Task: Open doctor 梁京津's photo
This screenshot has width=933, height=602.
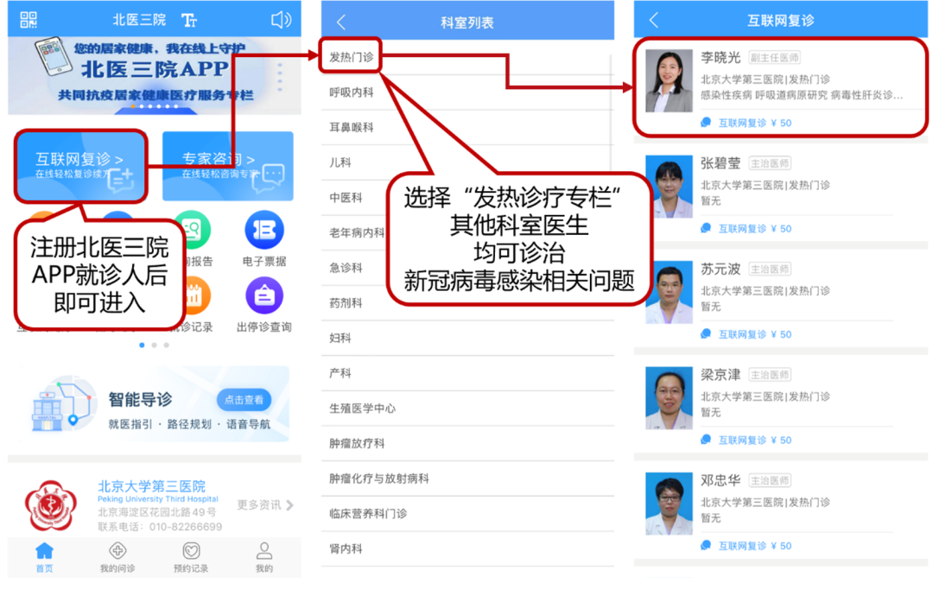Action: click(x=669, y=398)
